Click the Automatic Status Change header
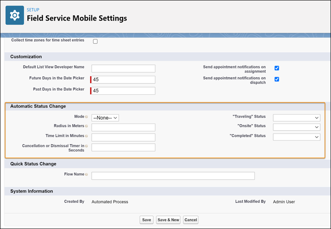The image size is (331, 229). (38, 106)
